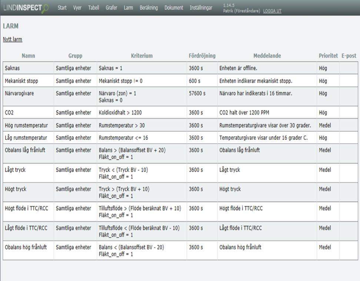The height and width of the screenshot is (281, 360).
Task: Click the Grupp column header
Action: tap(75, 56)
